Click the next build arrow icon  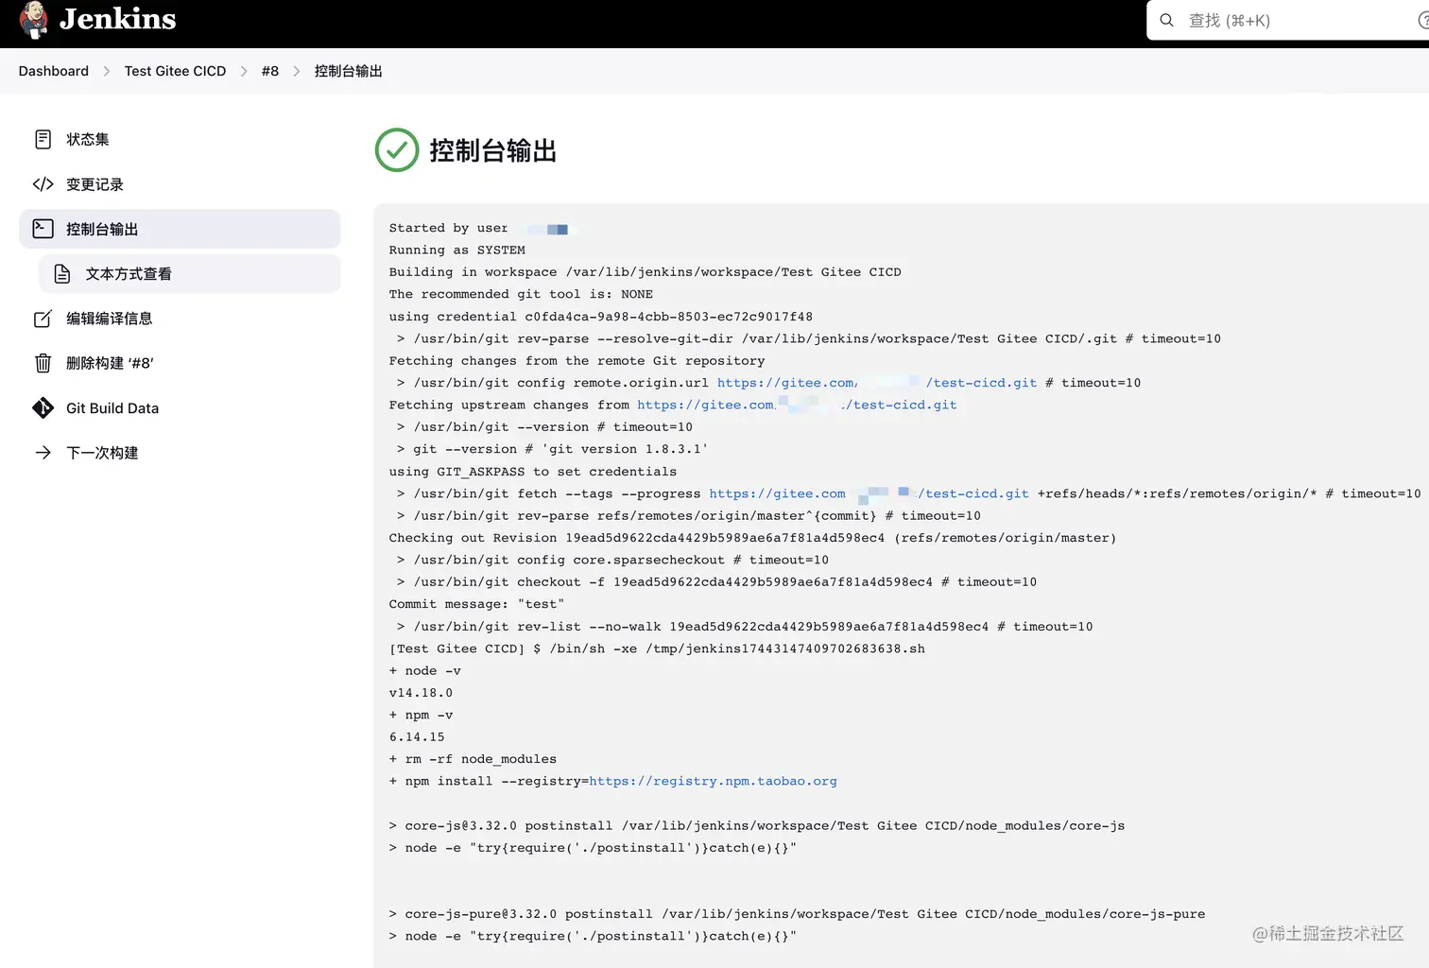pos(43,453)
